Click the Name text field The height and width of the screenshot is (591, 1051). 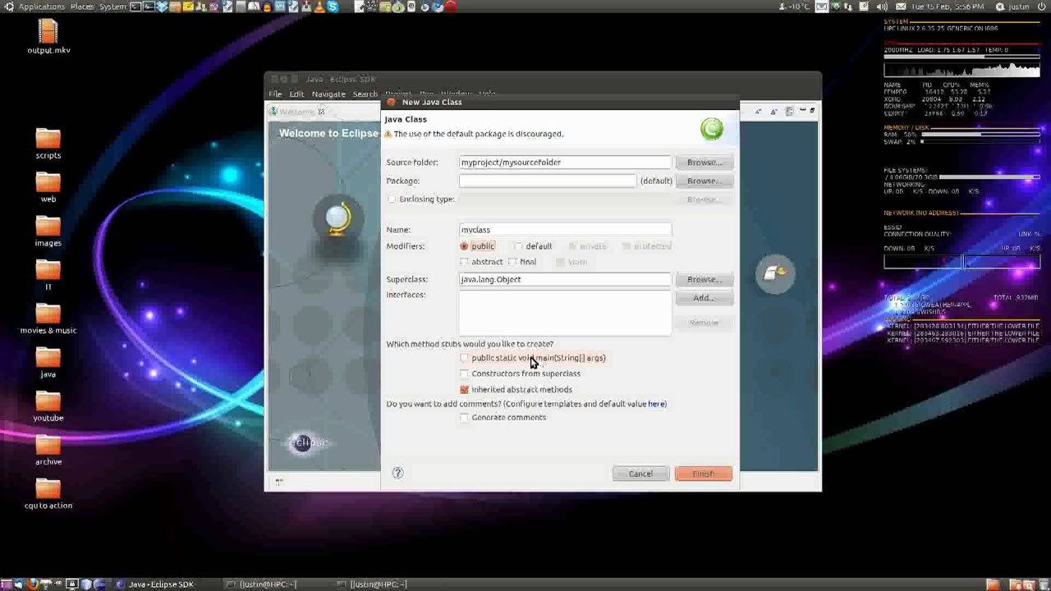pos(565,230)
